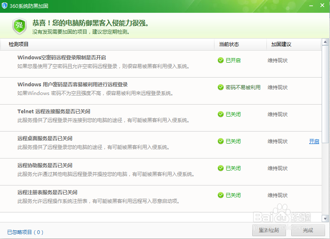Image resolution: width=330 pixels, height=239 pixels.
Task: Select 'Windows空密码远程登录限制是否开启' item
Action: pyautogui.click(x=161, y=64)
